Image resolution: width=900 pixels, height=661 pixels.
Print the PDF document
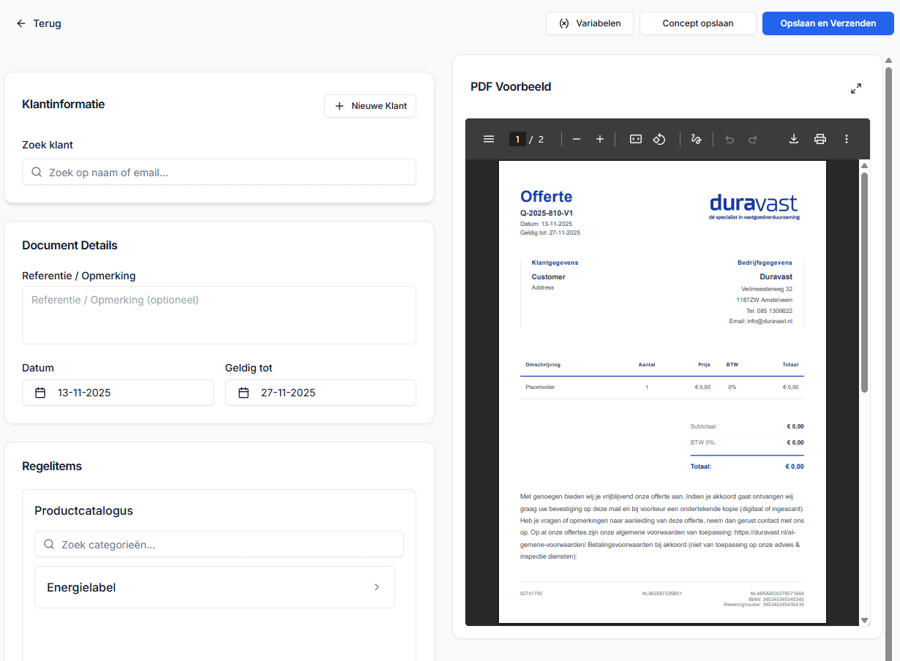pyautogui.click(x=820, y=138)
